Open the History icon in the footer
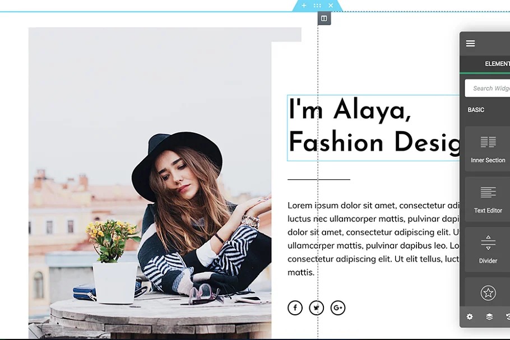Image resolution: width=510 pixels, height=340 pixels. pyautogui.click(x=507, y=316)
